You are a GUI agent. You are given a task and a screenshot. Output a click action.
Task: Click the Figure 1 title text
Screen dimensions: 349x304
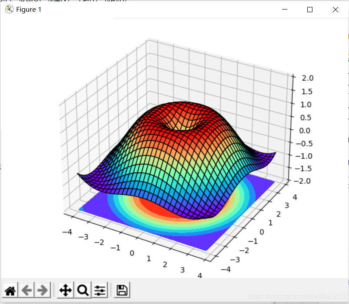[29, 10]
